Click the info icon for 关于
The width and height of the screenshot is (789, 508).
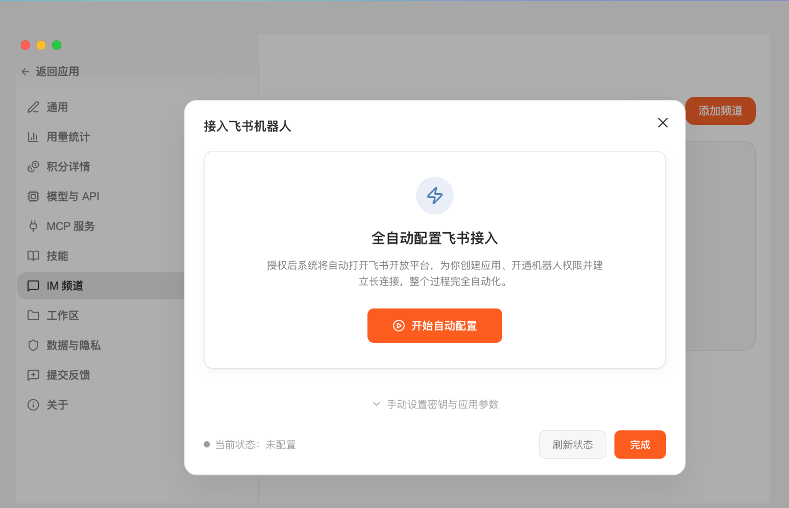[x=33, y=405]
